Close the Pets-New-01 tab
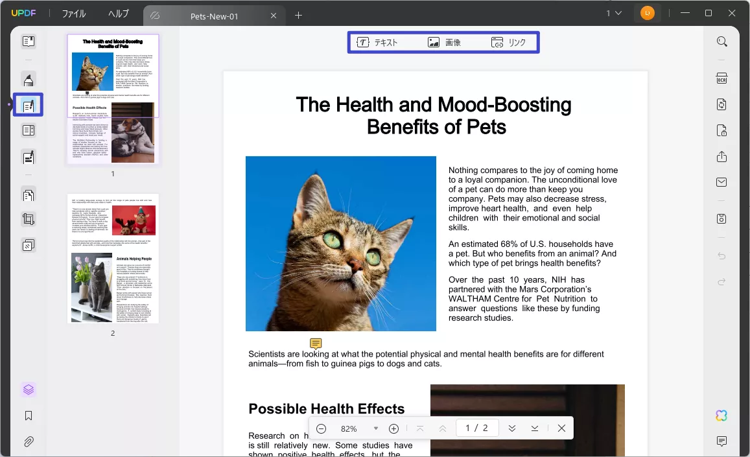The height and width of the screenshot is (457, 750). [274, 16]
